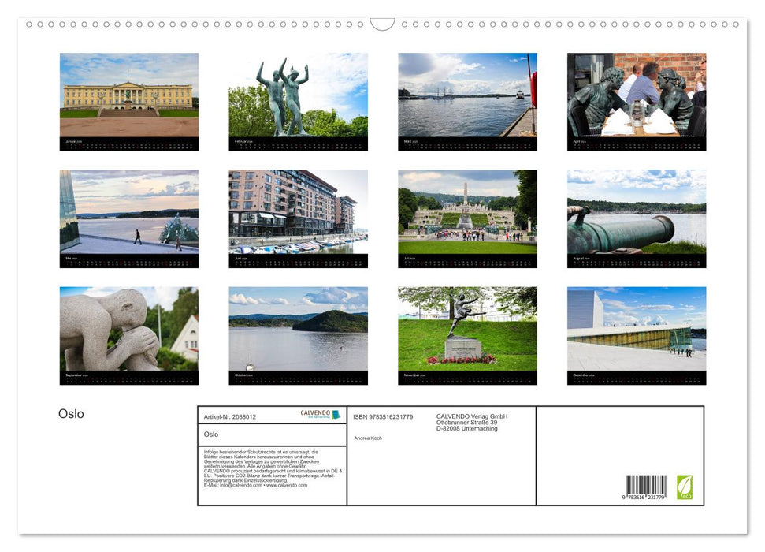The height and width of the screenshot is (552, 765).
Task: Open the www.calvendo.de website link
Action: point(287,487)
